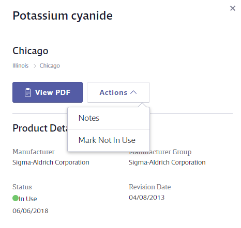Collapse the Actions menu via its chevron
This screenshot has height=228, width=241.
[133, 92]
